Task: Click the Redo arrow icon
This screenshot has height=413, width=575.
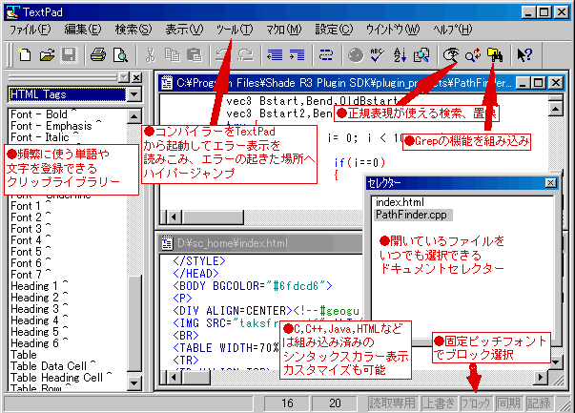Action: click(x=245, y=55)
